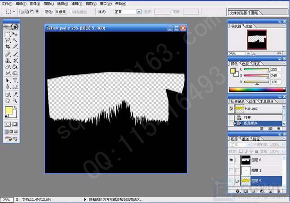Show layer 图层 1 visibility box

(x=231, y=171)
